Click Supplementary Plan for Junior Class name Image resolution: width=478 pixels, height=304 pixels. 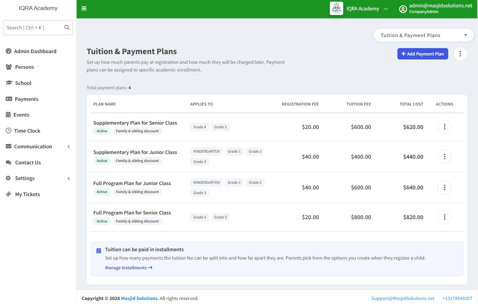pyautogui.click(x=135, y=152)
